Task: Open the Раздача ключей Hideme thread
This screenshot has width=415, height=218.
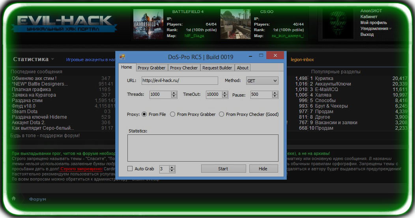Action: point(39,117)
